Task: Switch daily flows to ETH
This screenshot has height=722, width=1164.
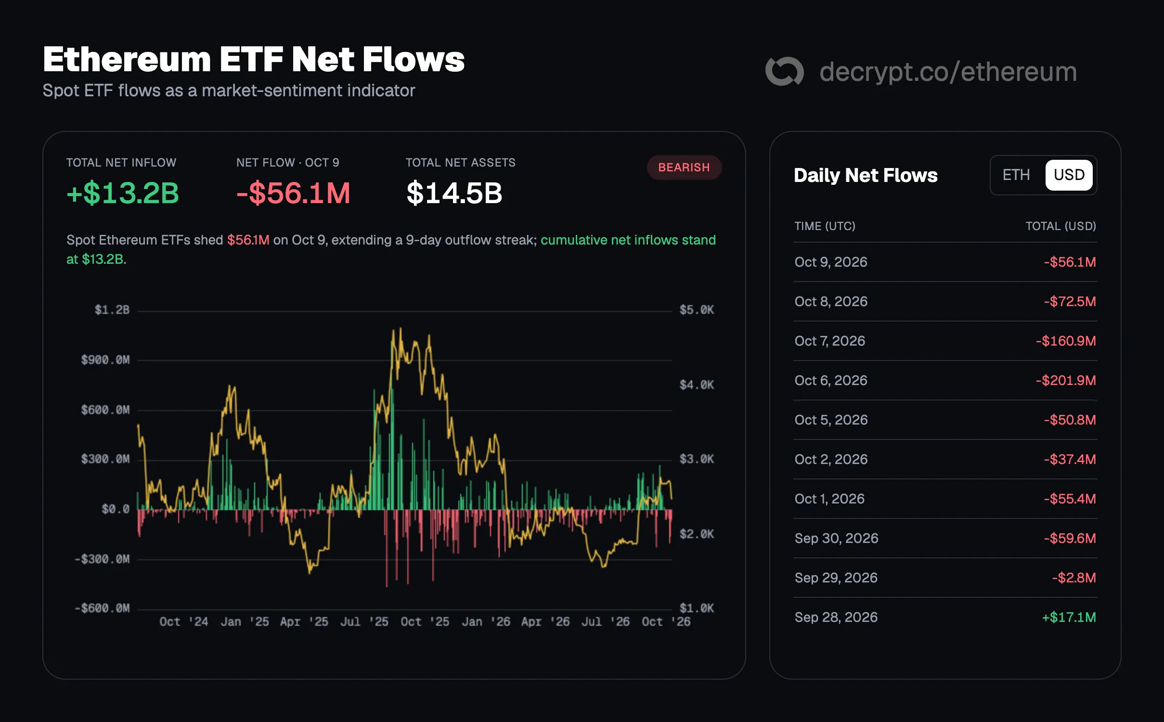Action: click(1016, 175)
